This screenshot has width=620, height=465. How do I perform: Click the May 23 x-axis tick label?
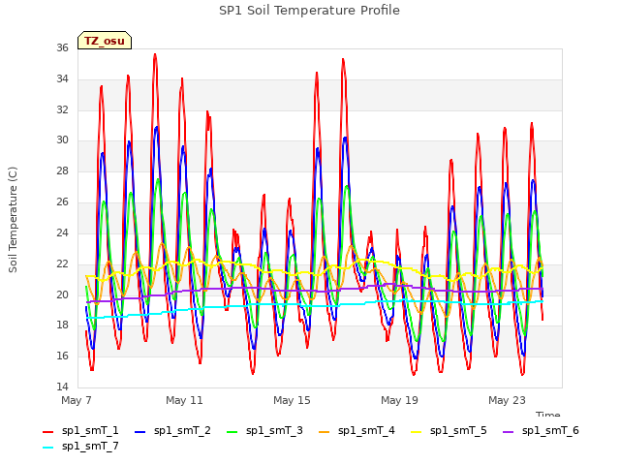[507, 400]
